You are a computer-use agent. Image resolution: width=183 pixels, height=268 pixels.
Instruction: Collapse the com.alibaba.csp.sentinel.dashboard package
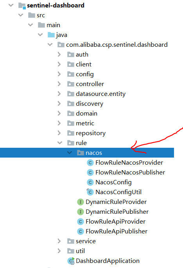coord(50,45)
